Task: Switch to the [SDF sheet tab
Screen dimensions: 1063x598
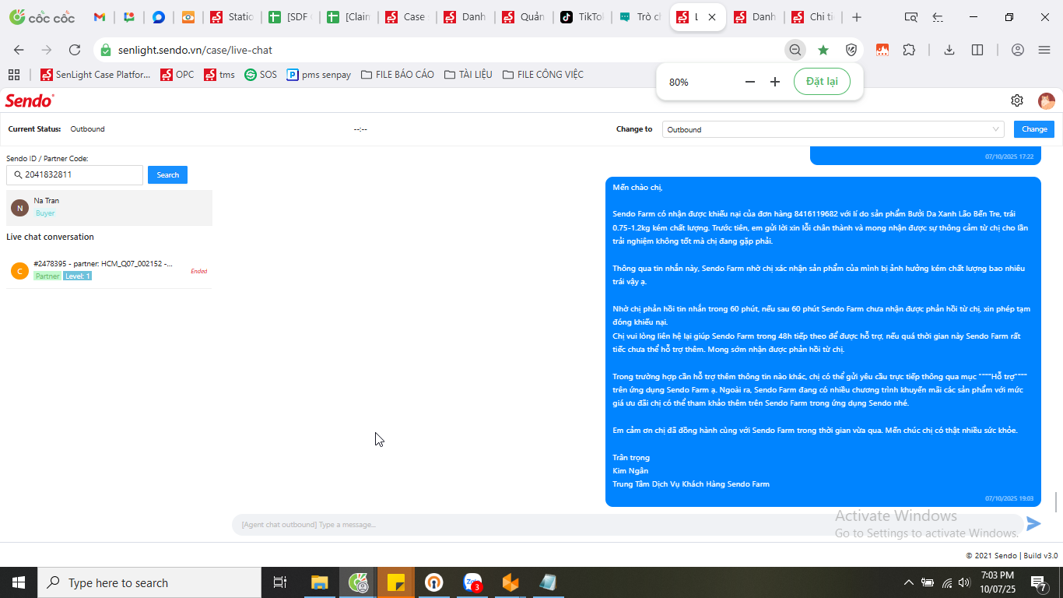Action: point(292,17)
